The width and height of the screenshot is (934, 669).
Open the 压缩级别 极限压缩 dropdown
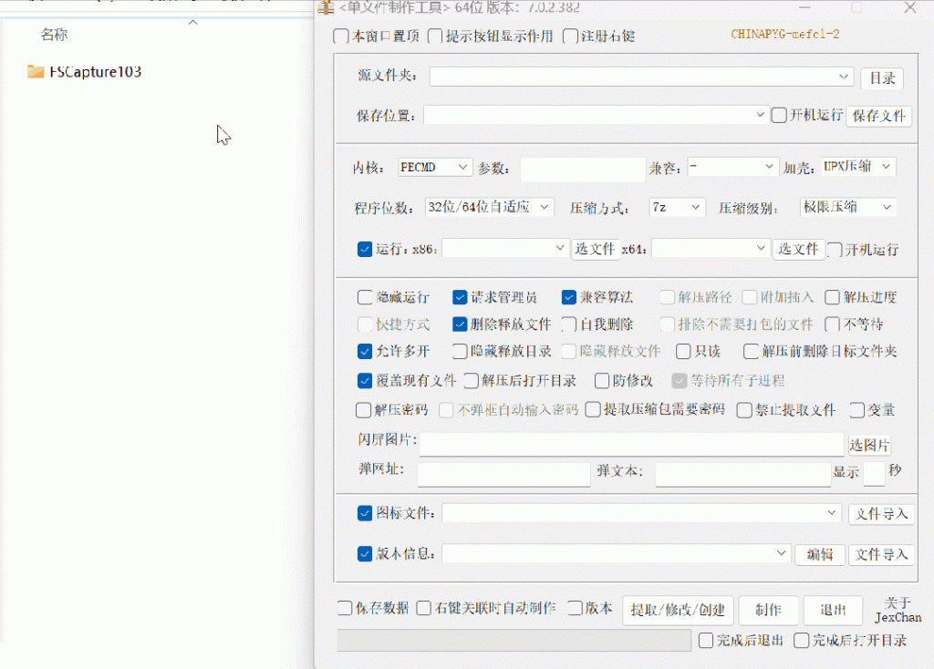(x=848, y=207)
